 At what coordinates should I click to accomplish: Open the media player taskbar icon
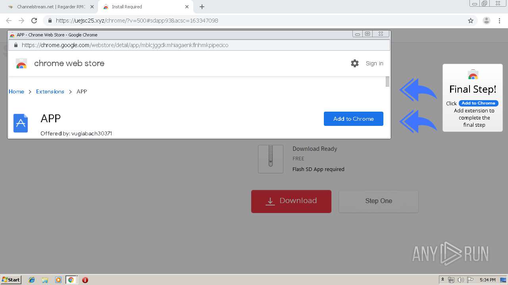(x=58, y=280)
